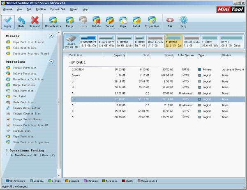This screenshot has width=247, height=190.
Task: Choose Set Label operation
Action: click(16, 96)
